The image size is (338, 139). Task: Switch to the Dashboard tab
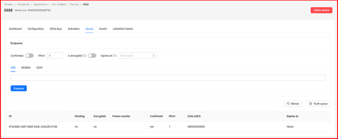[x=15, y=29]
